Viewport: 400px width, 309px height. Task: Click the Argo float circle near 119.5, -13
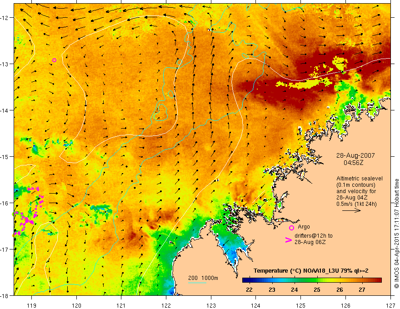(x=54, y=60)
